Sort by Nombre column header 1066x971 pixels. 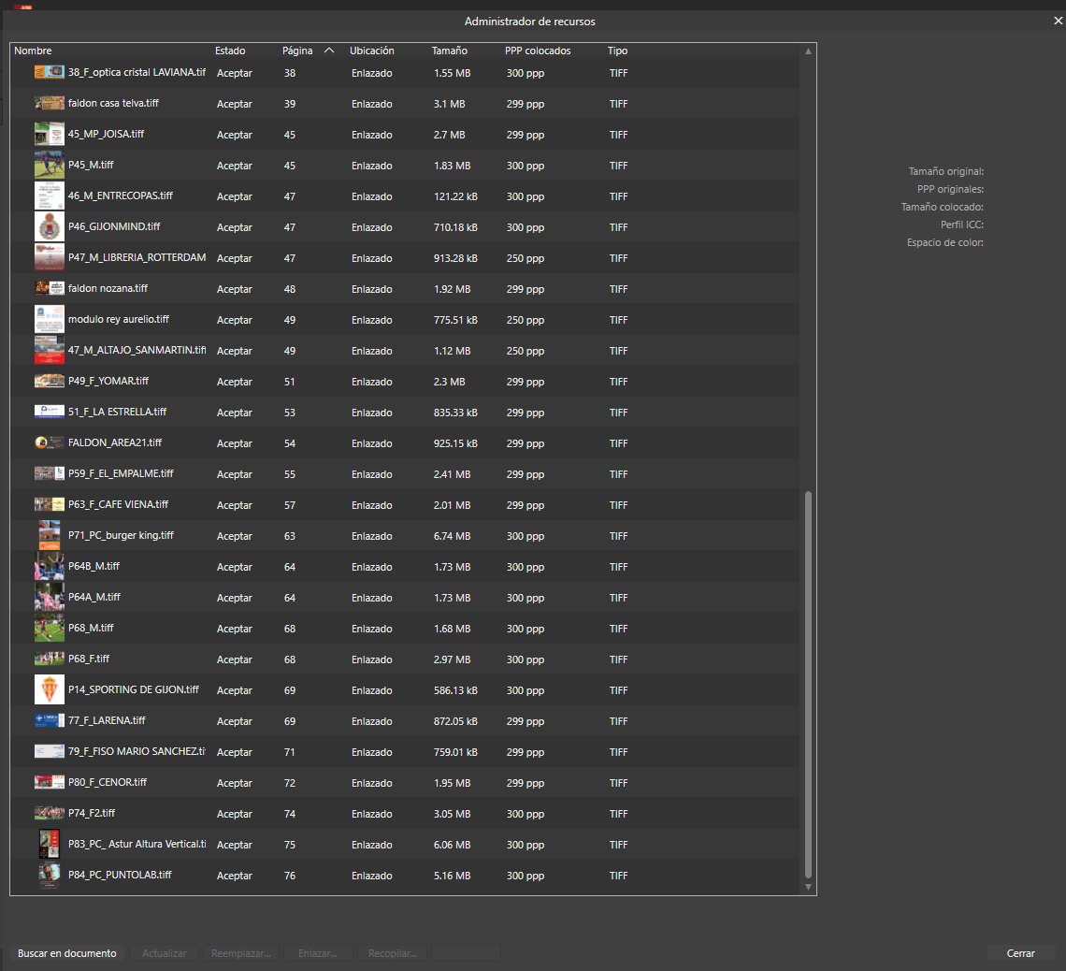[x=33, y=51]
